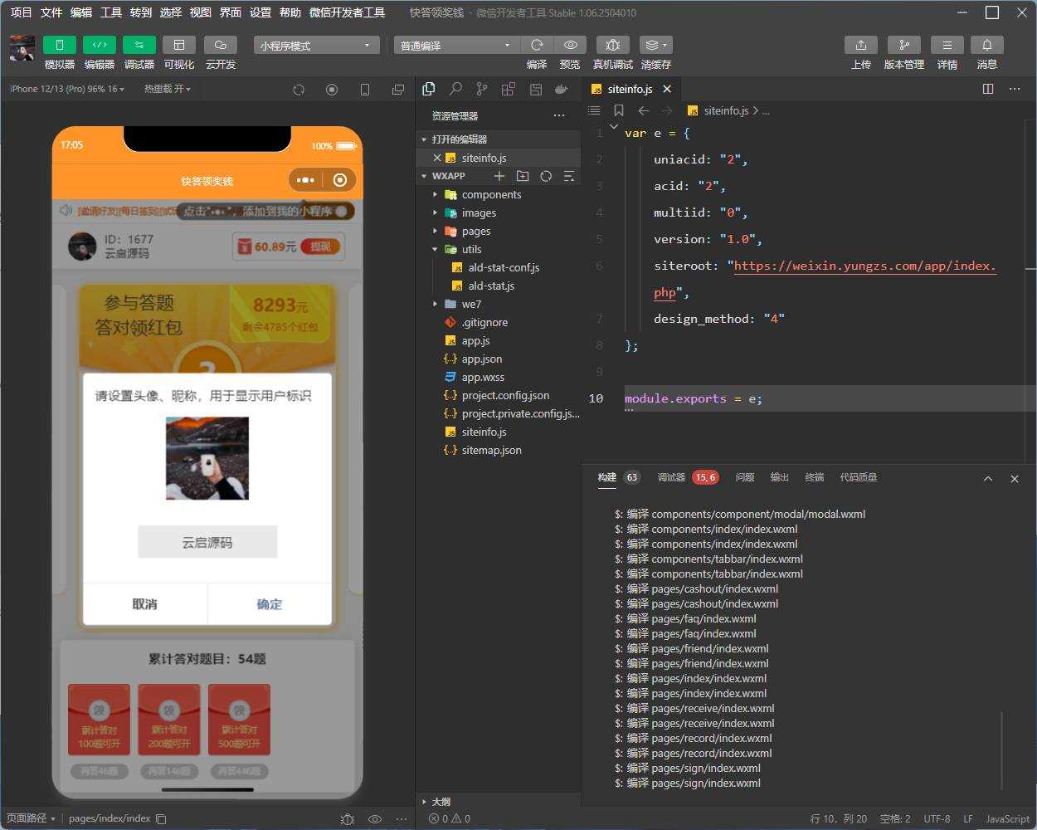This screenshot has height=830, width=1037.
Task: Click the new folder icon in the WXAPP header
Action: coord(523,176)
